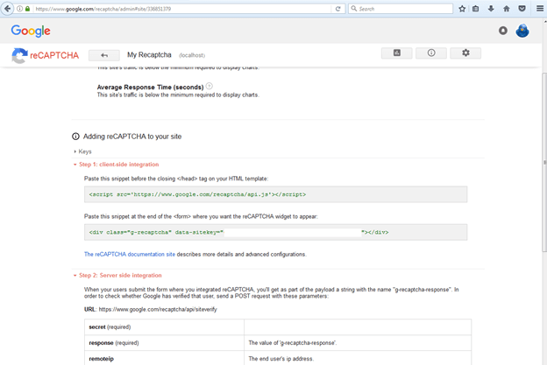The image size is (547, 365).
Task: Click the 'My Recaptcha' site title
Action: coord(149,55)
